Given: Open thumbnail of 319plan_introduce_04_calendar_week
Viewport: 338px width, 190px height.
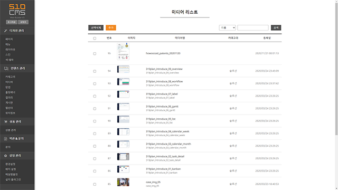Looking at the screenshot, I should pyautogui.click(x=123, y=132).
